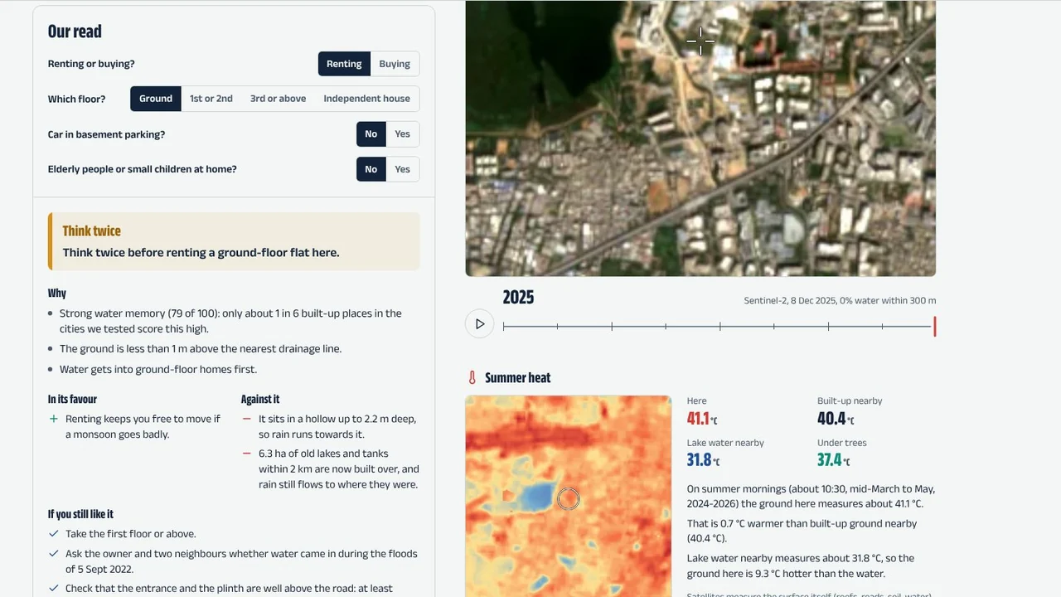This screenshot has height=597, width=1061.
Task: Play the satellite timeline animation
Action: tap(480, 324)
